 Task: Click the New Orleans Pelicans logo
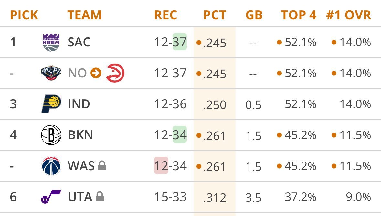pyautogui.click(x=51, y=73)
